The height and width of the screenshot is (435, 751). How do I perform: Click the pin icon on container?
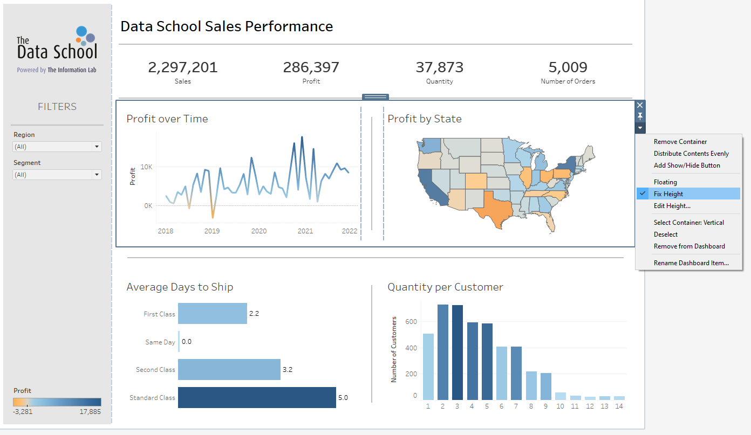tap(640, 116)
